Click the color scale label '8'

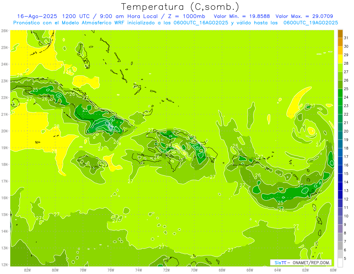tap(345, 233)
